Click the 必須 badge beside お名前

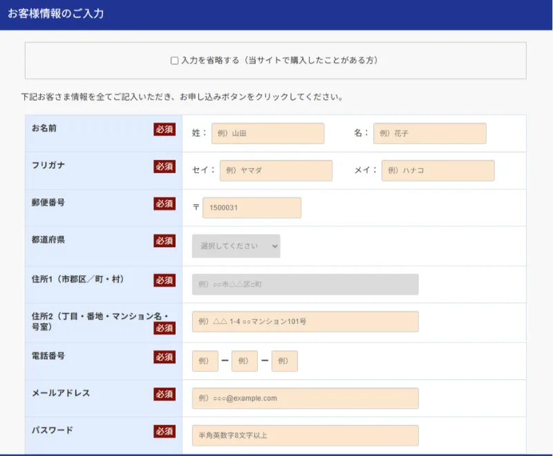[x=165, y=129]
